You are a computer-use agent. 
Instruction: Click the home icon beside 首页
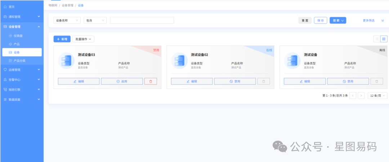click(5, 7)
